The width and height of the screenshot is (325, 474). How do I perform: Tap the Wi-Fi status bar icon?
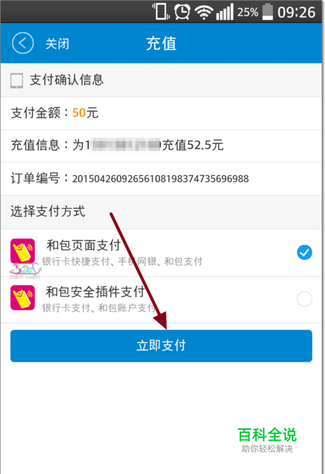pos(204,13)
